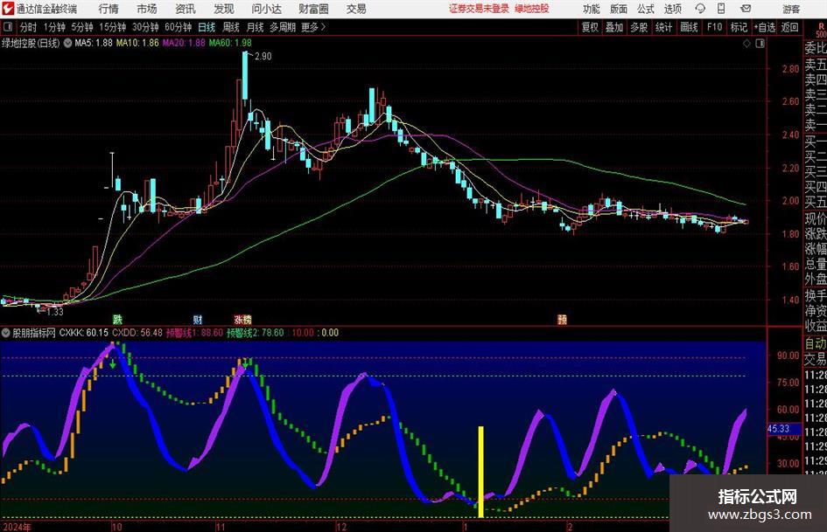The height and width of the screenshot is (532, 827).
Task: Click the 绿地控股(日线) chart title
Action: (x=31, y=43)
